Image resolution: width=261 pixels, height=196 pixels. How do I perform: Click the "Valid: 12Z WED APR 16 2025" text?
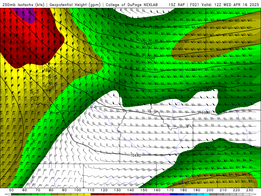click(x=230, y=5)
